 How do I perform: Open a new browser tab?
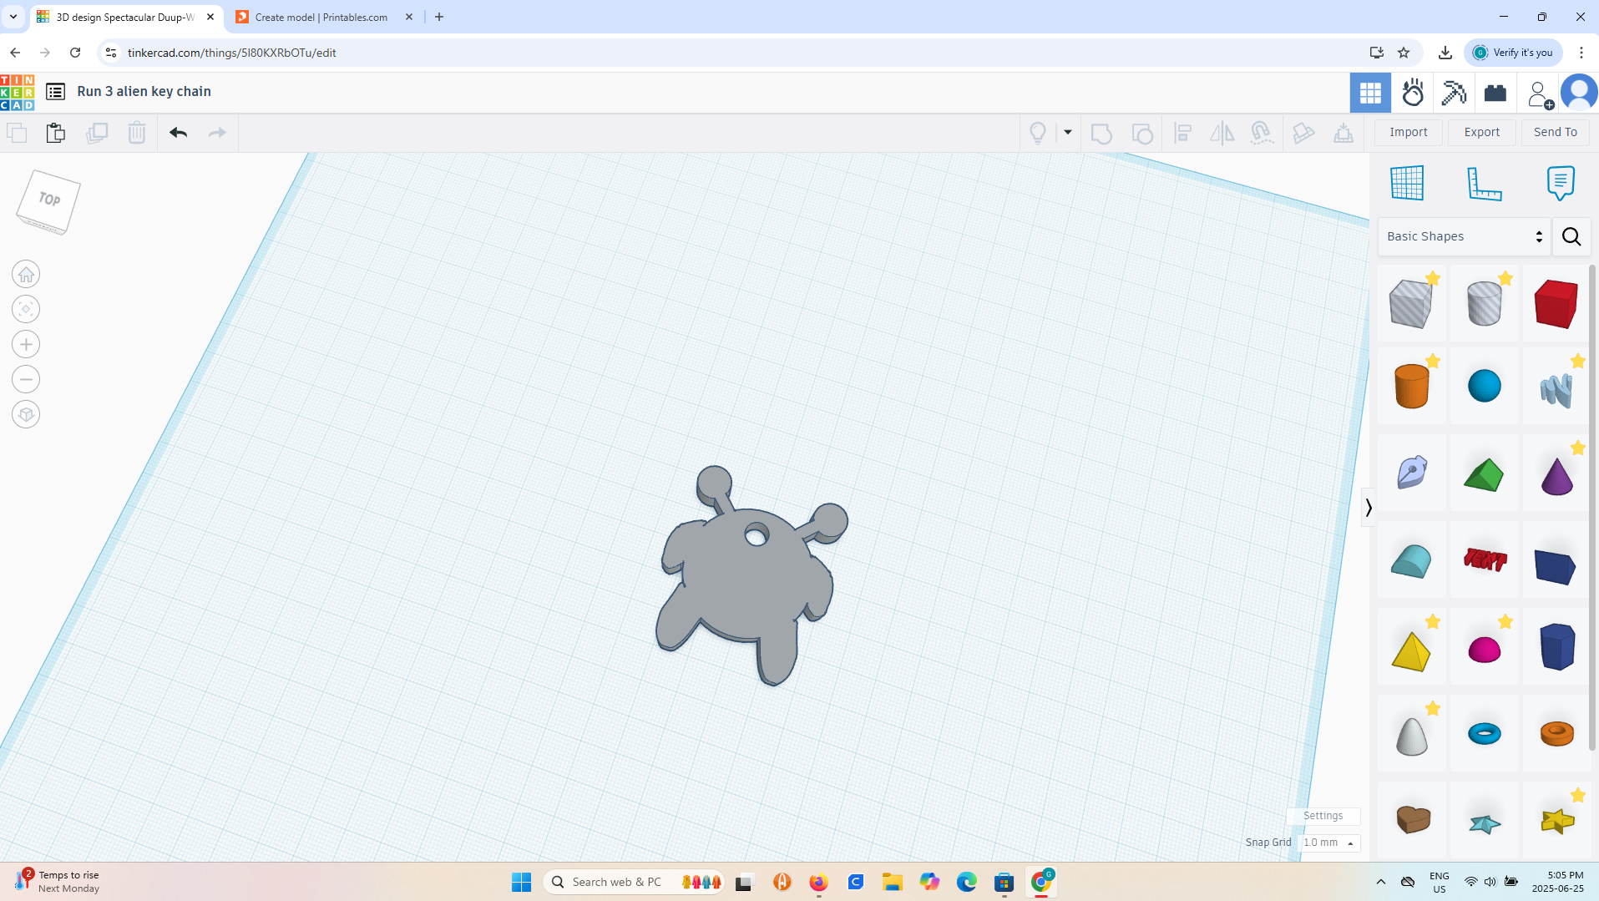[439, 17]
